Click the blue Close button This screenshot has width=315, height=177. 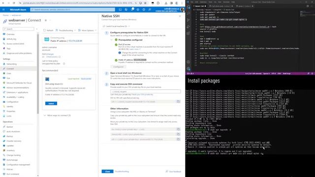[107, 172]
